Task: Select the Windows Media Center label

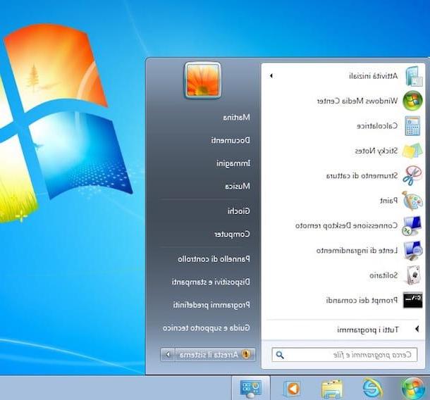Action: tap(357, 101)
